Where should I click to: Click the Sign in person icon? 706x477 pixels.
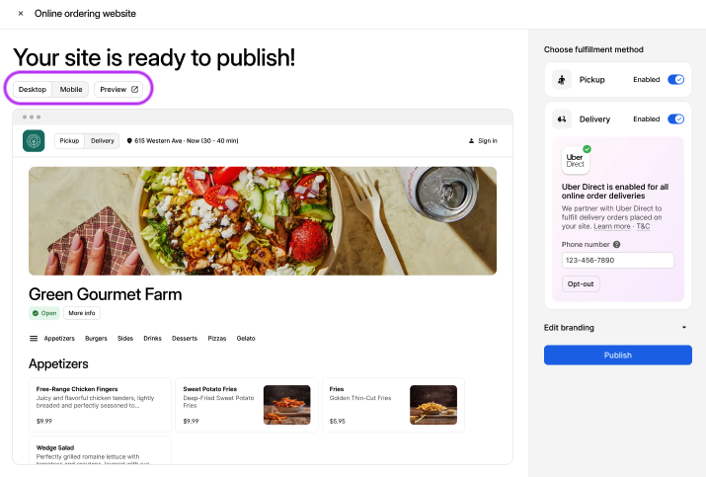[471, 141]
